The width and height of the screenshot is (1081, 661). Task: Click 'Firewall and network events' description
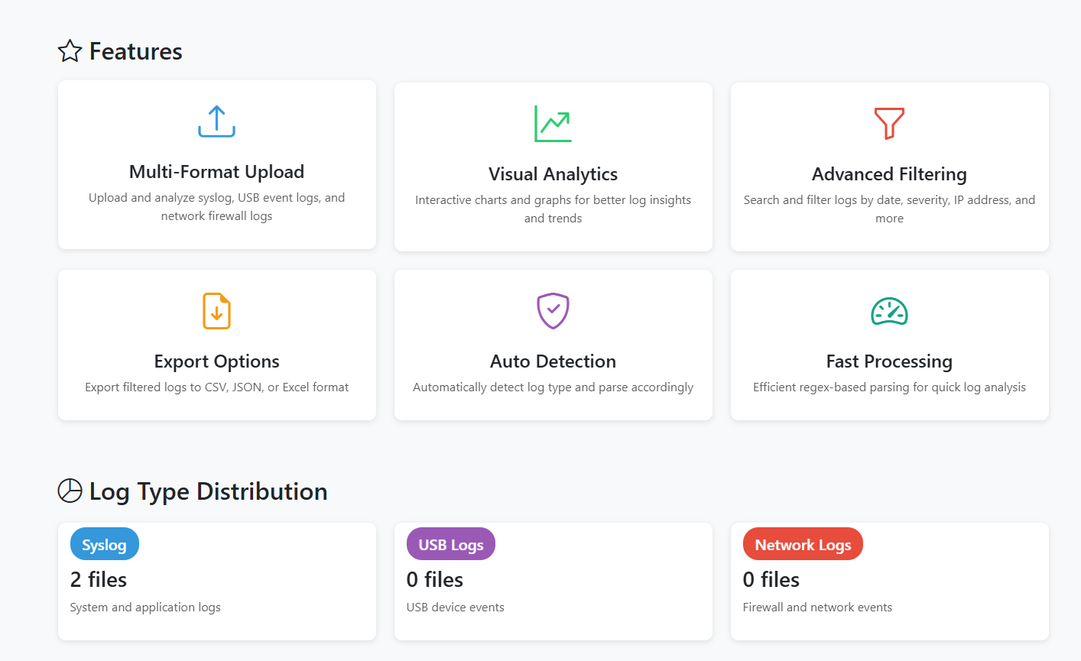click(x=817, y=608)
